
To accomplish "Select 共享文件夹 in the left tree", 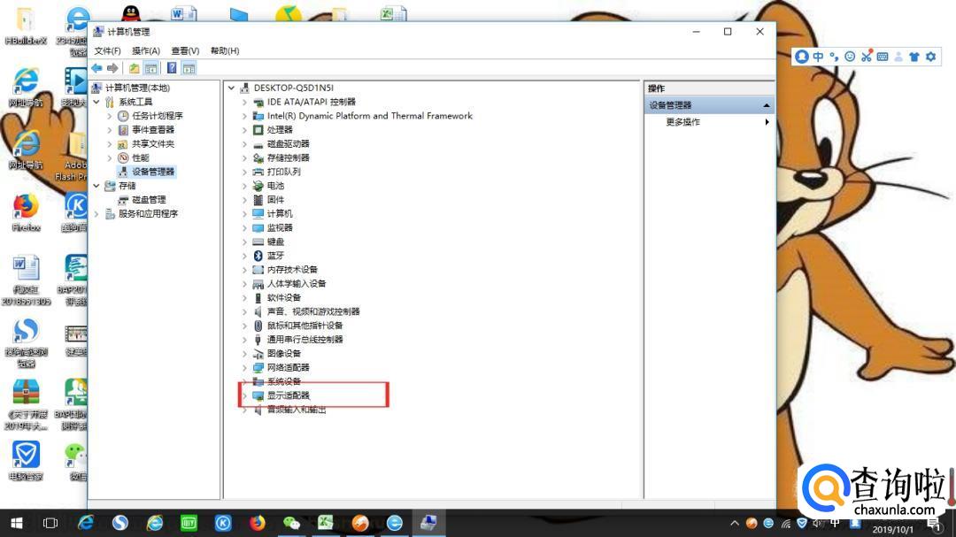I will coord(153,144).
